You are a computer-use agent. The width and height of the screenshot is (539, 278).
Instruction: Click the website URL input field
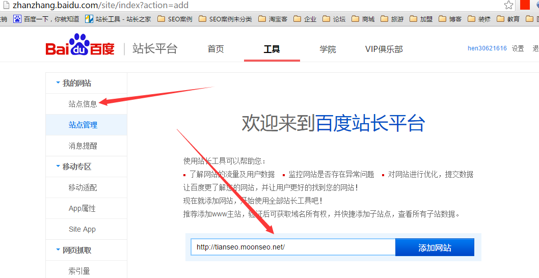293,247
